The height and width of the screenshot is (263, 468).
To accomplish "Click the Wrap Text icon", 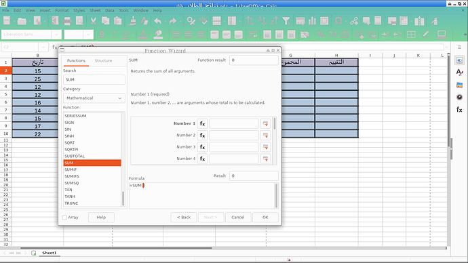I will tap(253, 35).
